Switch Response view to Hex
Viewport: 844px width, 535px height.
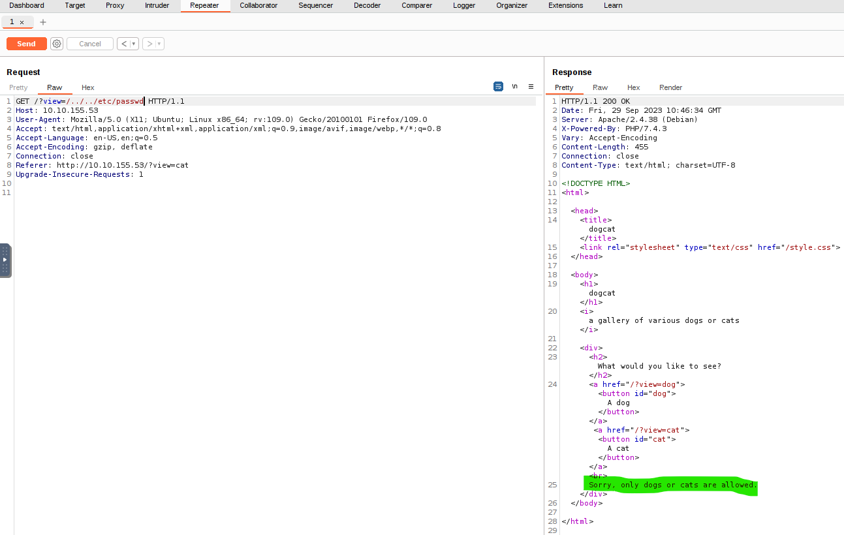point(634,87)
